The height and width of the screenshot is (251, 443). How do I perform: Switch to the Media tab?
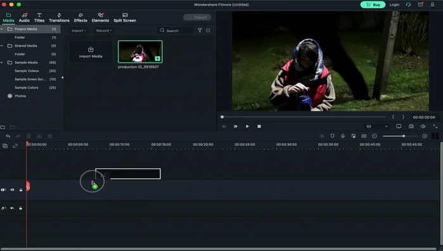[8, 18]
